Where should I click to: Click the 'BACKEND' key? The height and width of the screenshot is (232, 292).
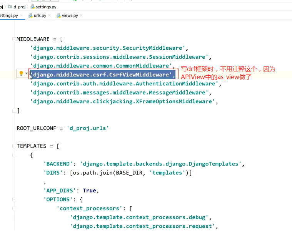[58, 164]
